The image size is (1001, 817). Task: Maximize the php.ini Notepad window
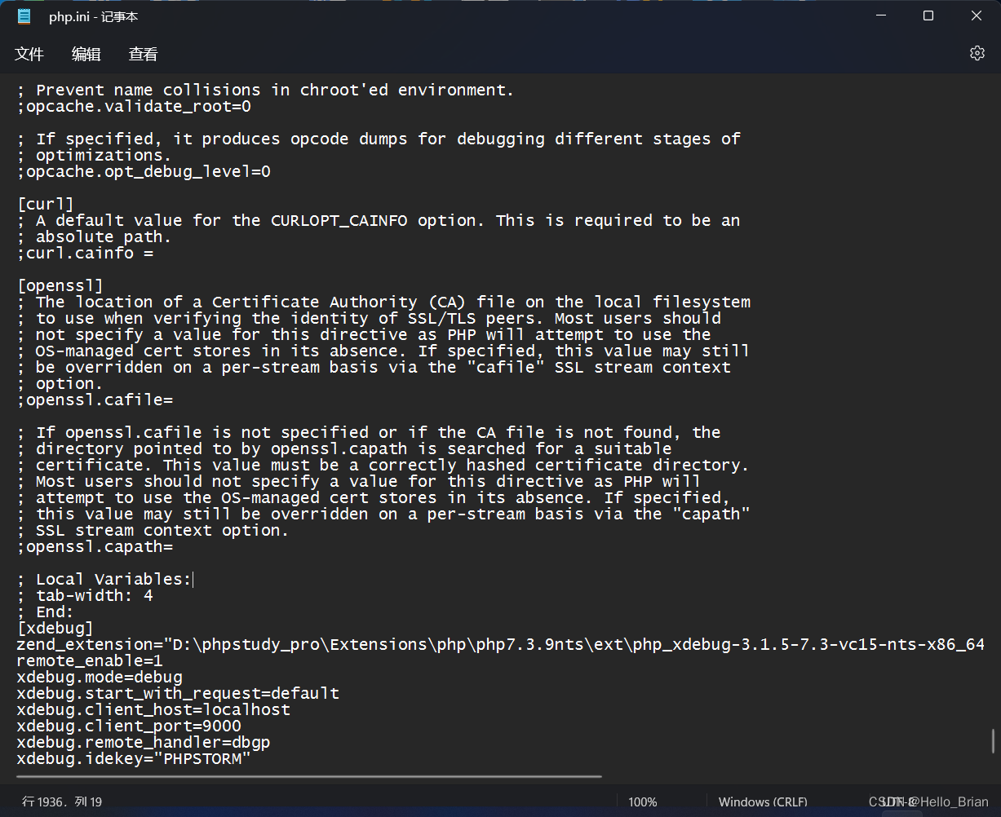928,15
